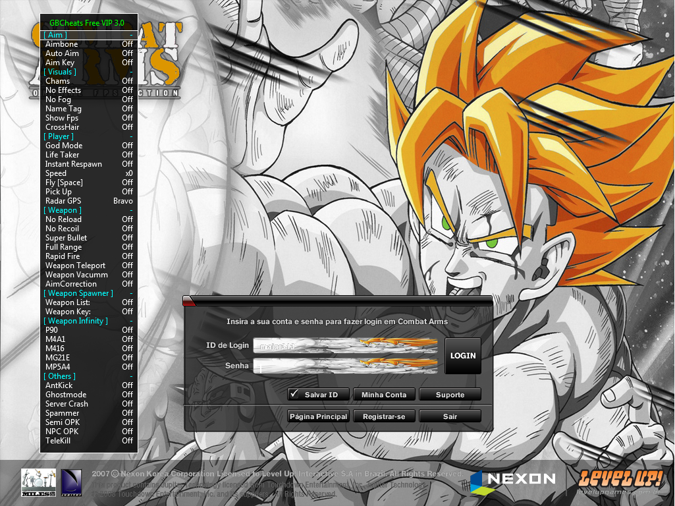The image size is (675, 506).
Task: Open Minha Conta
Action: pos(384,395)
